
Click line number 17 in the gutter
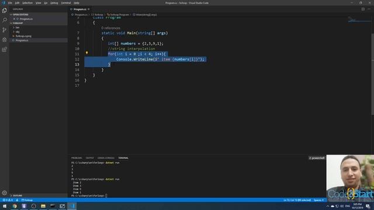point(77,86)
